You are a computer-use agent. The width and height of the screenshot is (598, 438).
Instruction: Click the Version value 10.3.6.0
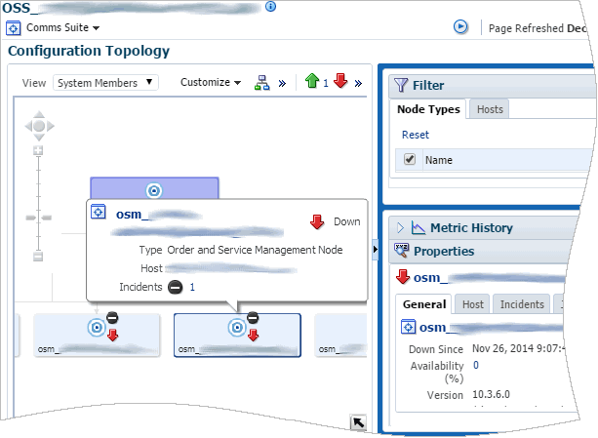pos(491,394)
